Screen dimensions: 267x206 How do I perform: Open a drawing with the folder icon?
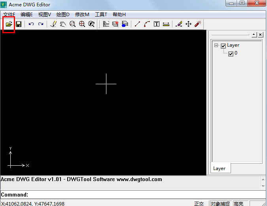[9, 24]
